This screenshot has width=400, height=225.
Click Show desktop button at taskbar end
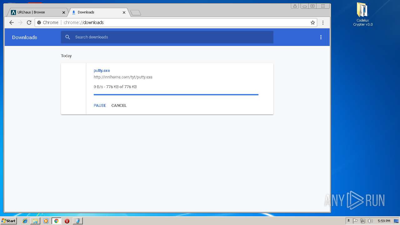click(397, 221)
